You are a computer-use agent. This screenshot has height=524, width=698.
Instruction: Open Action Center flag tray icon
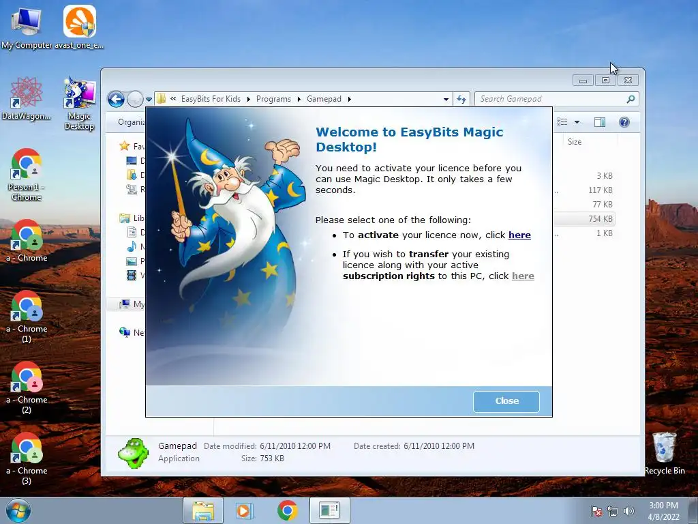(x=596, y=511)
